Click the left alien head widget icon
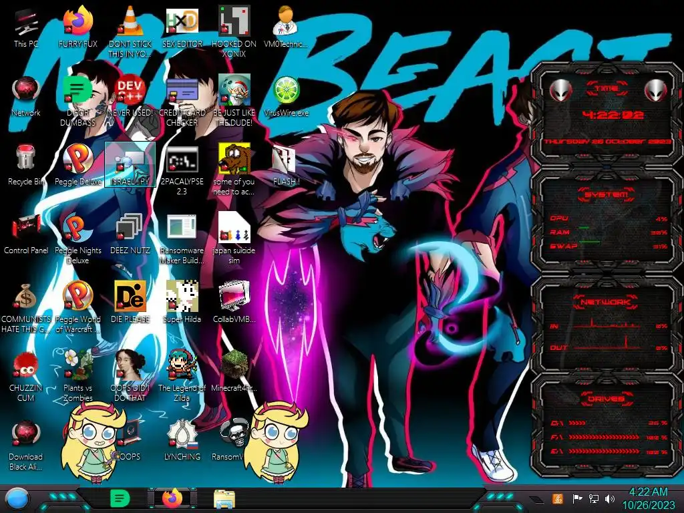The height and width of the screenshot is (513, 684). (561, 91)
